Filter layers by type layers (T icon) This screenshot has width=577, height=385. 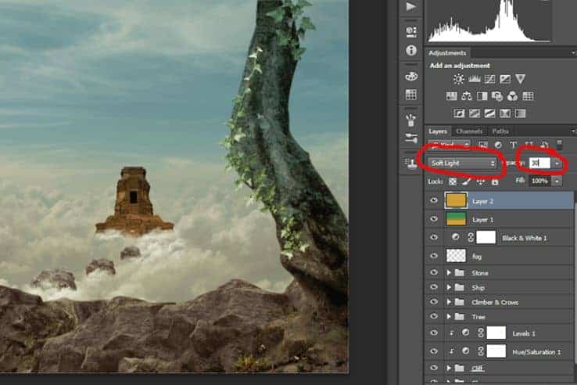(x=514, y=145)
